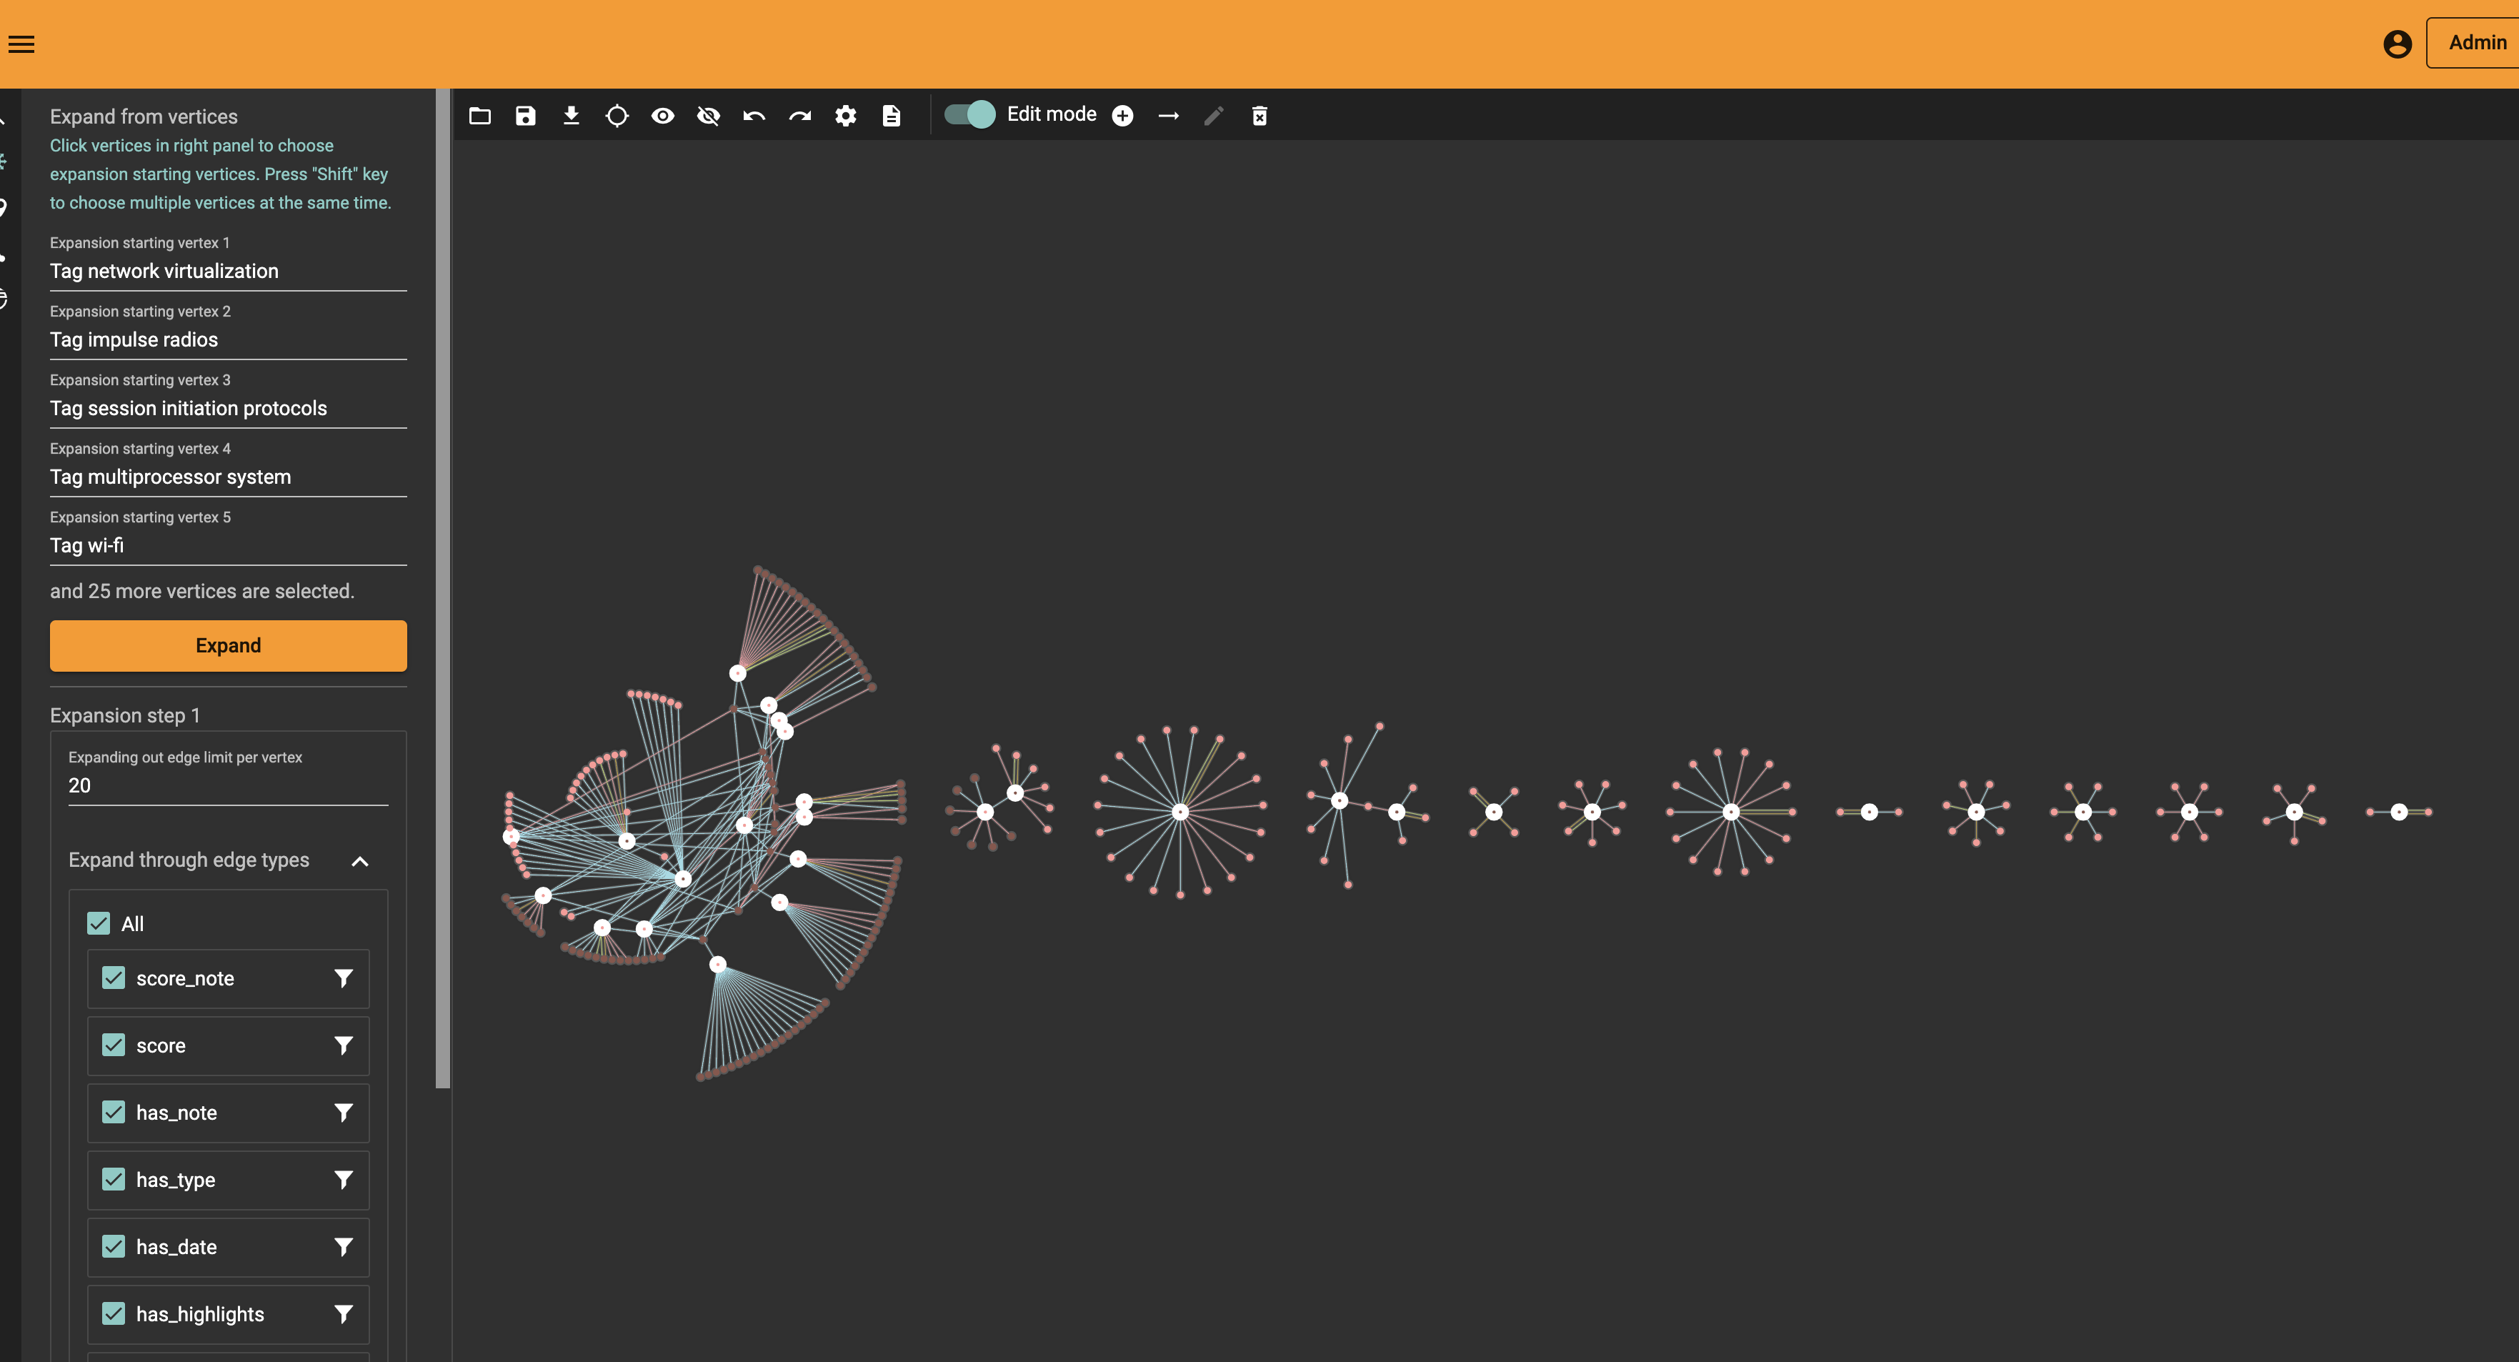
Task: Click the hide-eye visibility icon
Action: click(x=708, y=116)
